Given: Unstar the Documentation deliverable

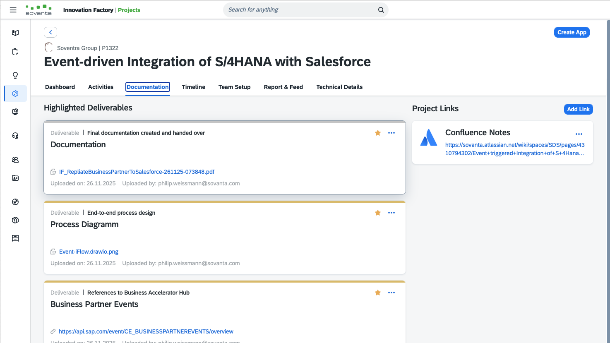Looking at the screenshot, I should click(x=378, y=133).
